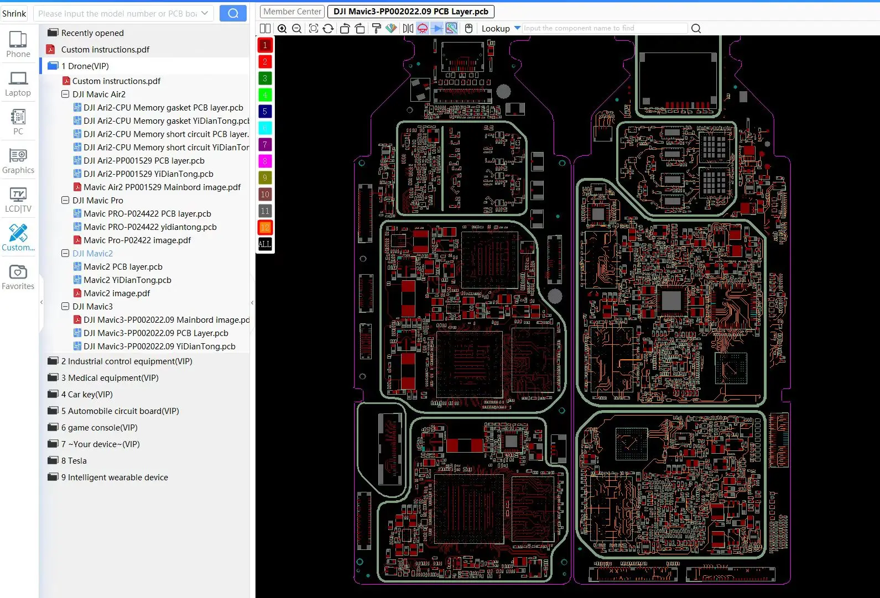The height and width of the screenshot is (598, 880).
Task: Collapse the DJI Mavic Air2 folder
Action: click(65, 94)
